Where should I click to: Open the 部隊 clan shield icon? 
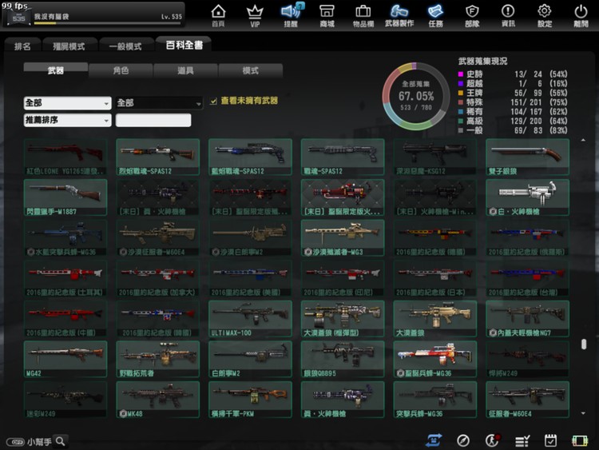pyautogui.click(x=472, y=14)
